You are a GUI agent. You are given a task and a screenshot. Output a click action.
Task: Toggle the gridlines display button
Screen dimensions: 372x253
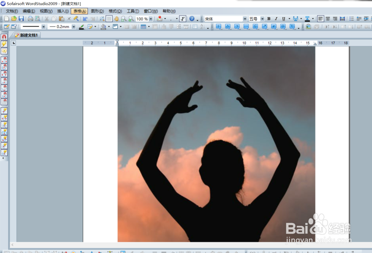[109, 19]
